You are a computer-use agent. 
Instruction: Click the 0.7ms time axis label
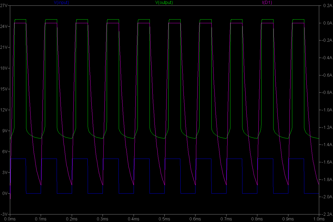coord(226,219)
